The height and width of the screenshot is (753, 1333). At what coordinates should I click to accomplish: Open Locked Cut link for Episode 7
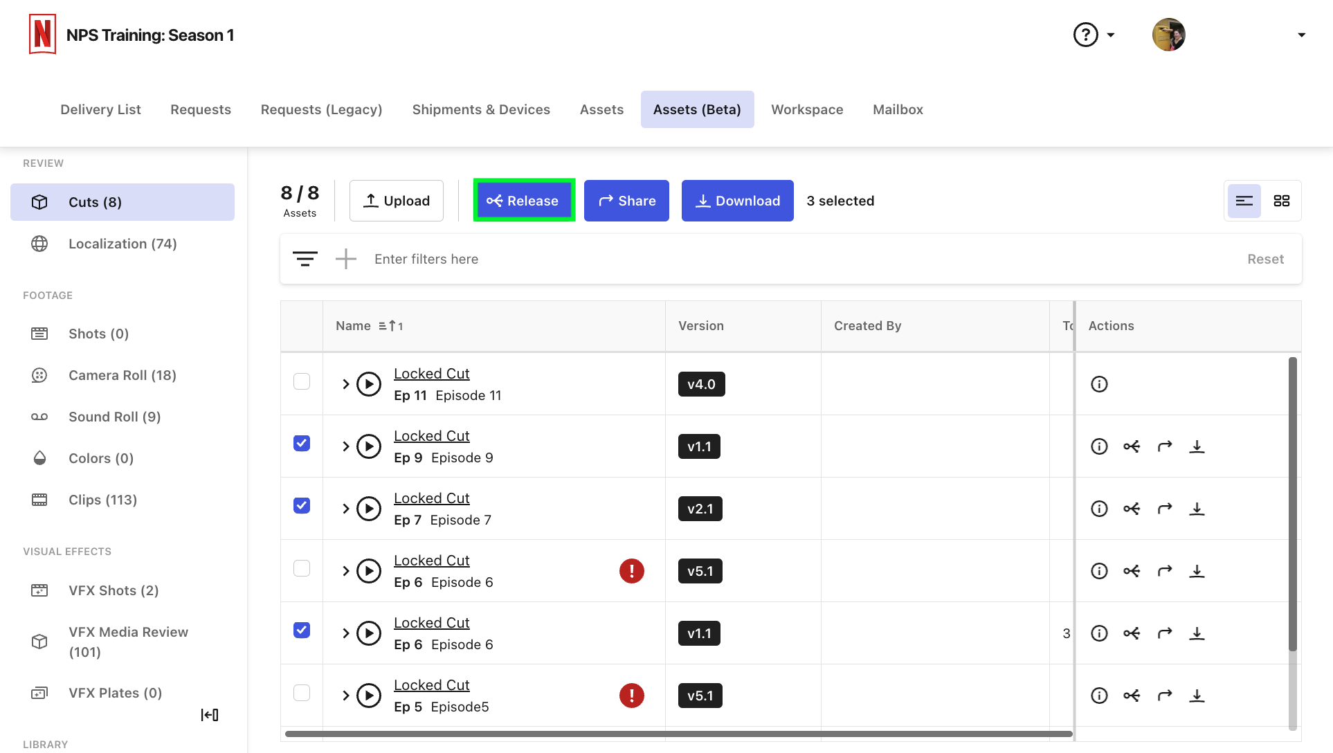pyautogui.click(x=432, y=498)
